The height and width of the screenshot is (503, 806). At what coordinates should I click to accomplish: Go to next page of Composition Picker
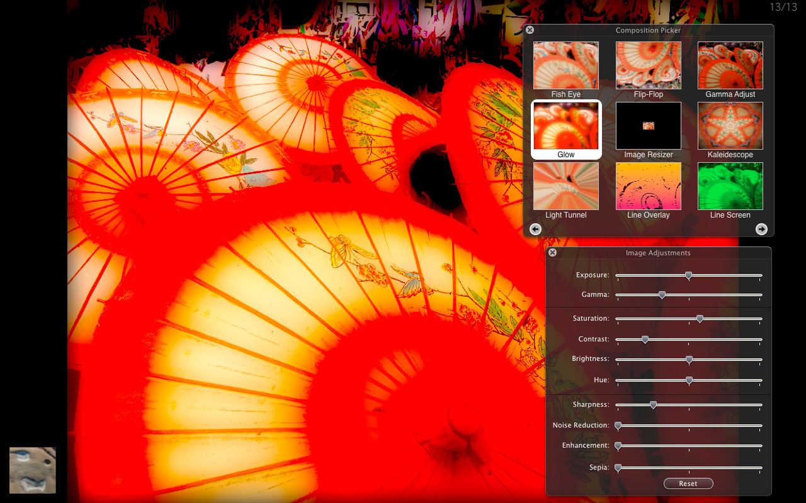[761, 229]
